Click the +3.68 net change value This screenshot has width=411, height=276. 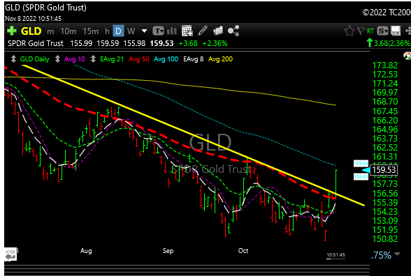pyautogui.click(x=188, y=43)
